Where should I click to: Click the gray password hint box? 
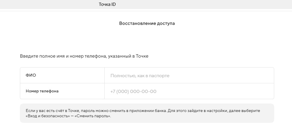pyautogui.click(x=147, y=113)
